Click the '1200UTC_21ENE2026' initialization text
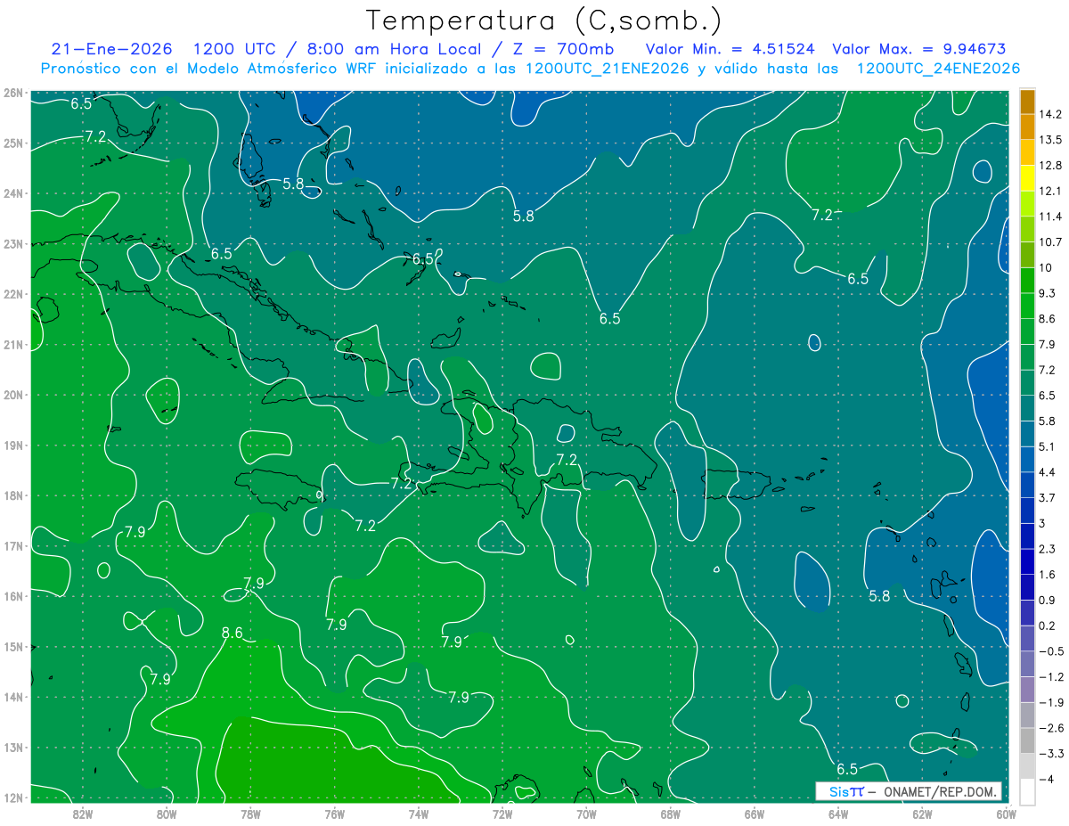1069x826 pixels. (608, 69)
